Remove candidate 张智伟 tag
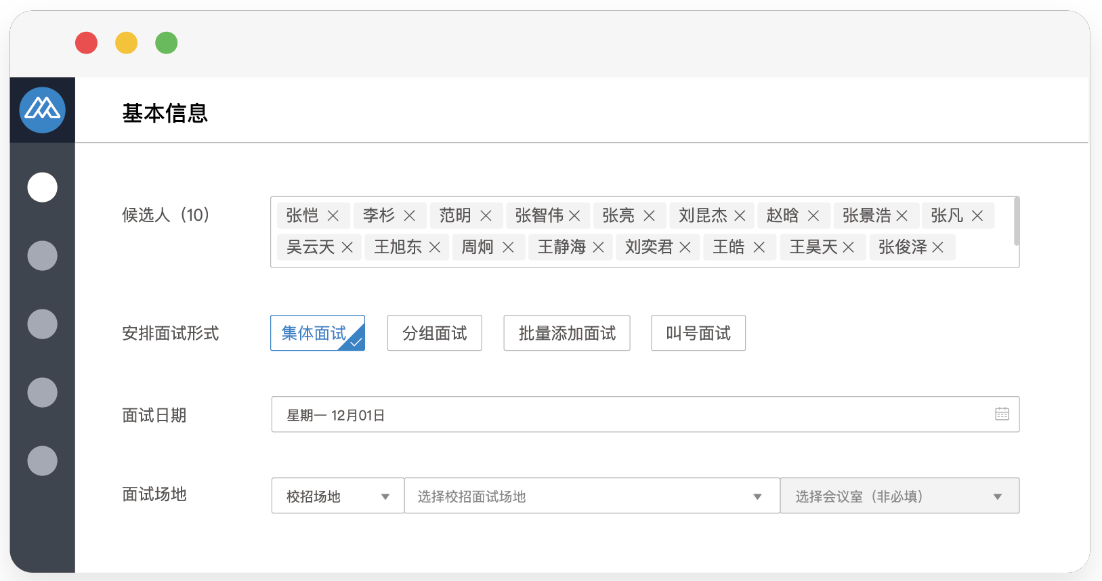Image resolution: width=1102 pixels, height=581 pixels. tap(574, 215)
